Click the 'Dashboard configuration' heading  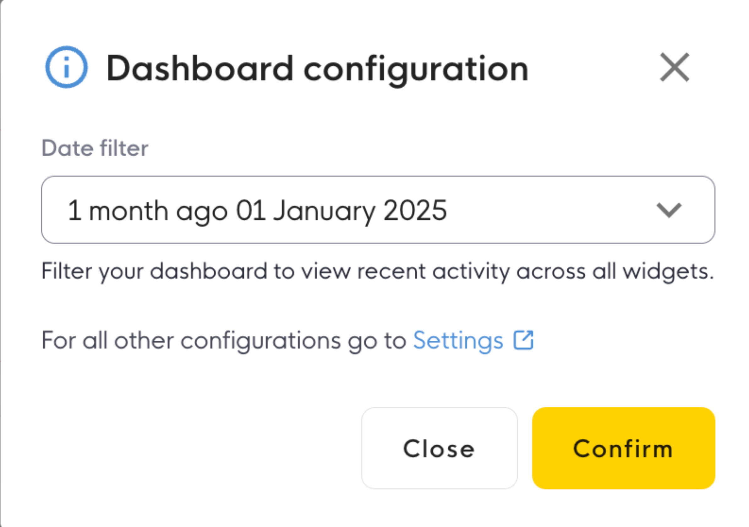pyautogui.click(x=317, y=69)
